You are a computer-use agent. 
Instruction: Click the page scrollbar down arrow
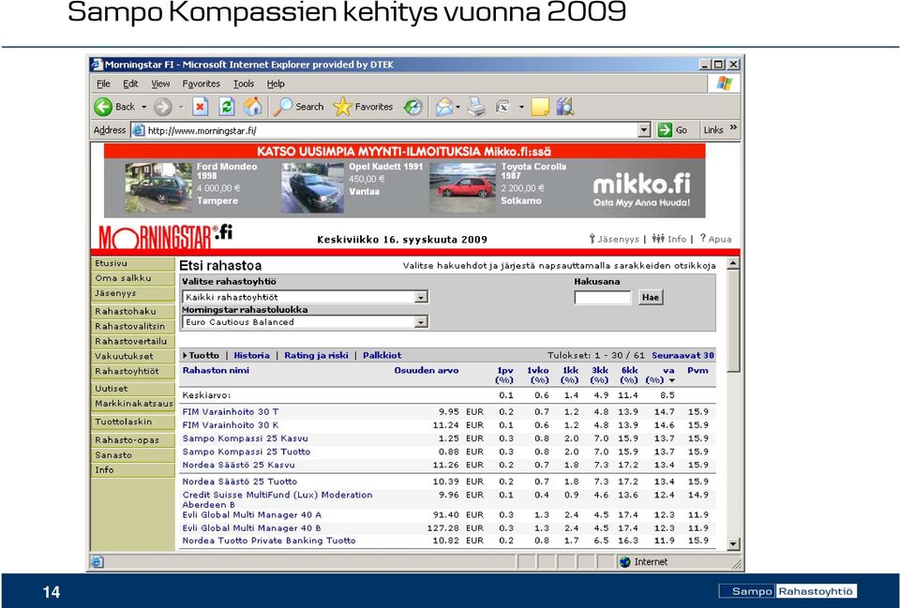(x=733, y=543)
